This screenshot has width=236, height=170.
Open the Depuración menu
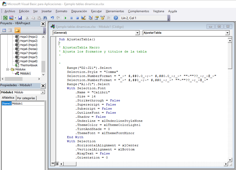point(79,11)
